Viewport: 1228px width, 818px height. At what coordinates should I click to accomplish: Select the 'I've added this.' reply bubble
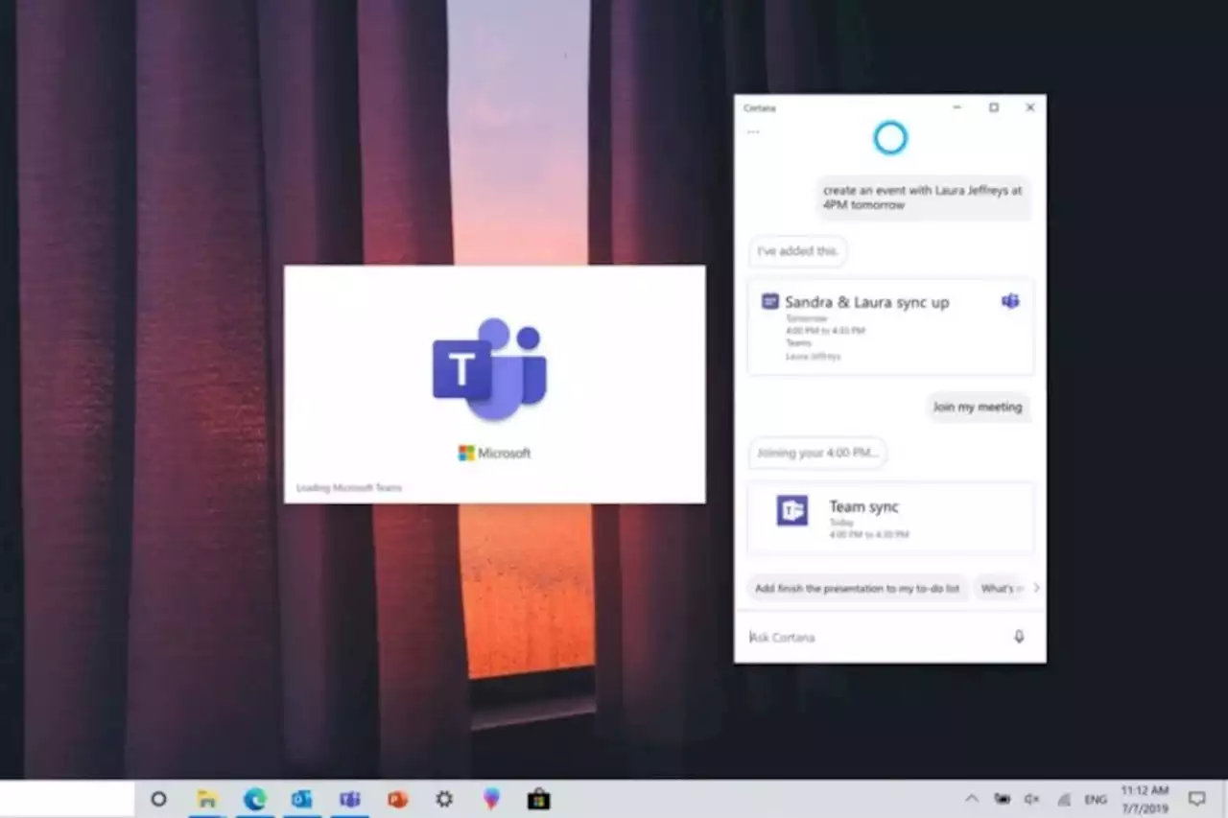798,251
